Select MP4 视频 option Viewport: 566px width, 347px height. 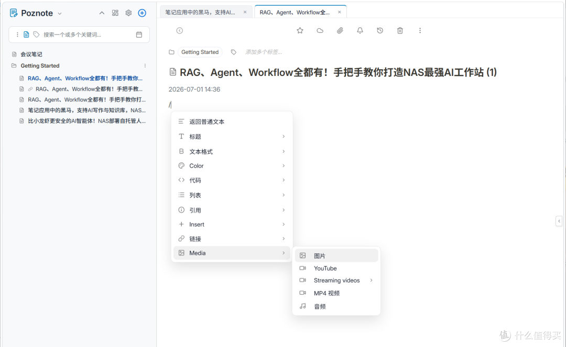coord(336,293)
